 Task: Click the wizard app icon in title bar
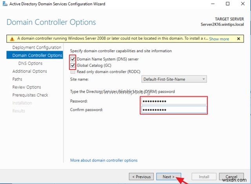5,4
